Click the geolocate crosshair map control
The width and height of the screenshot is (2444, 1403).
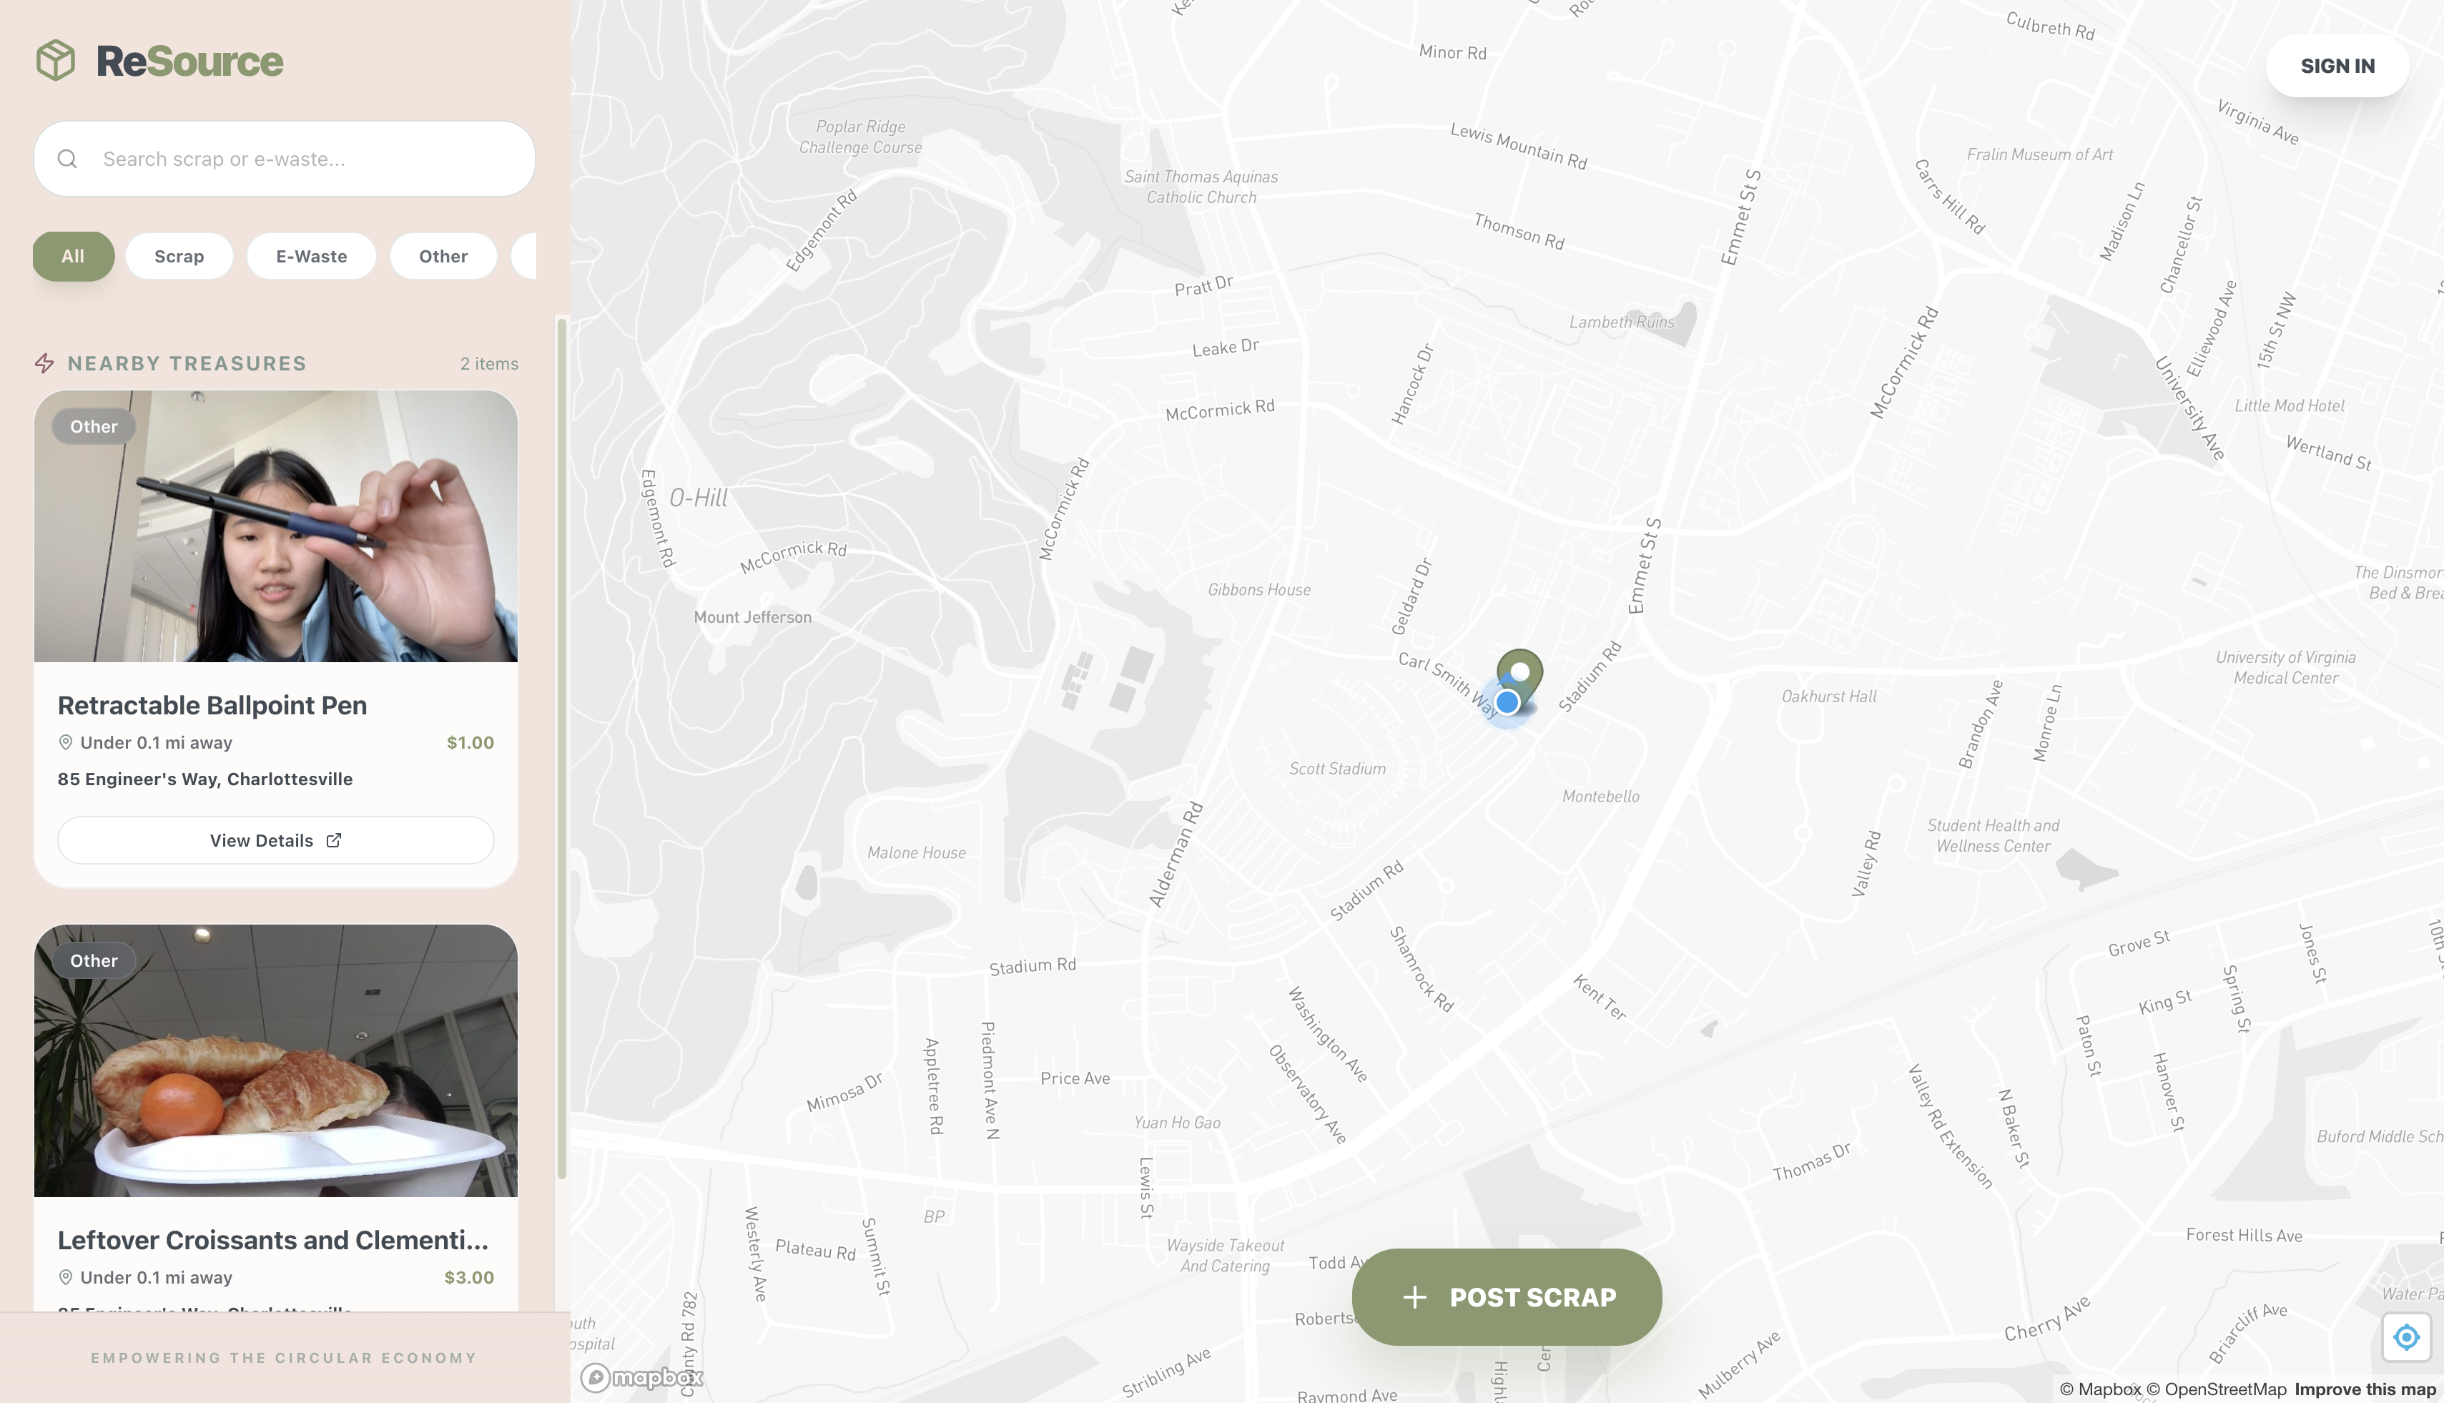pos(2406,1337)
